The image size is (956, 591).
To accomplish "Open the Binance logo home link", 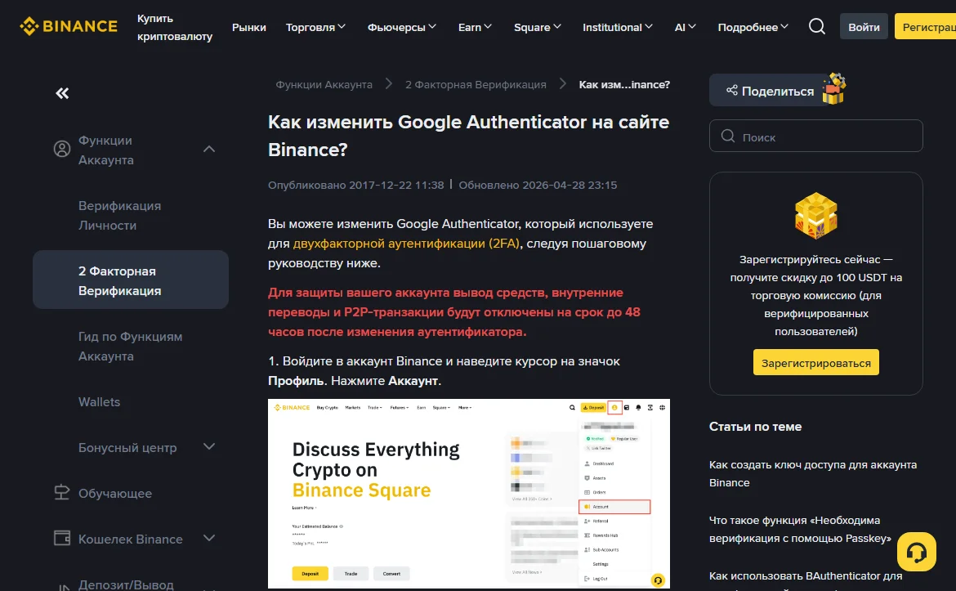I will pos(69,26).
